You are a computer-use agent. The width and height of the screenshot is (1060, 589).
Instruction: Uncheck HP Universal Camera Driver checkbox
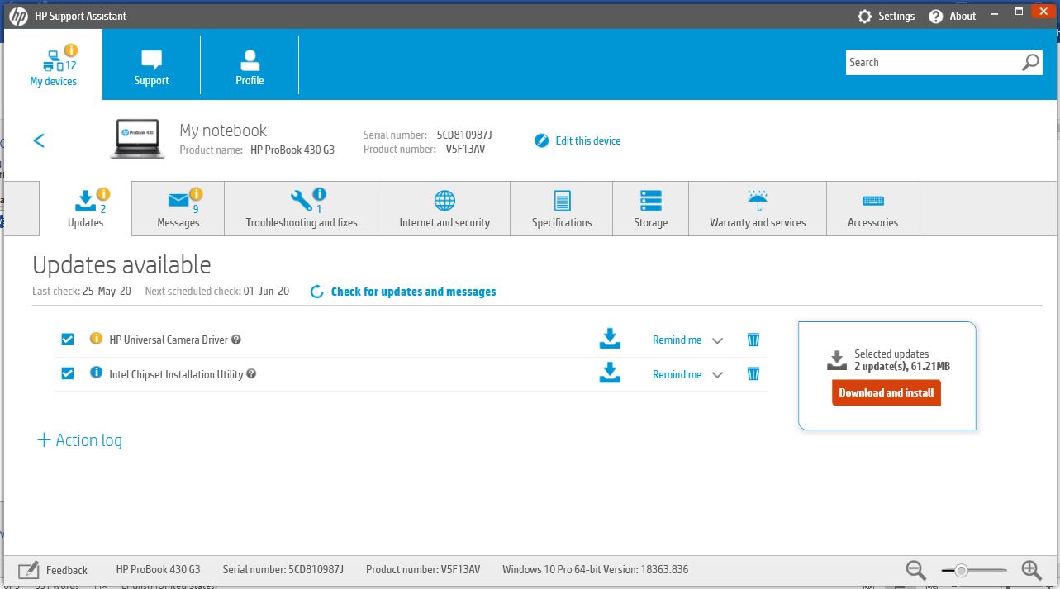pyautogui.click(x=68, y=340)
